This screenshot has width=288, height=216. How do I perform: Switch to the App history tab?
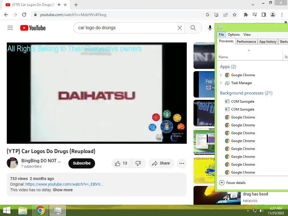268,42
